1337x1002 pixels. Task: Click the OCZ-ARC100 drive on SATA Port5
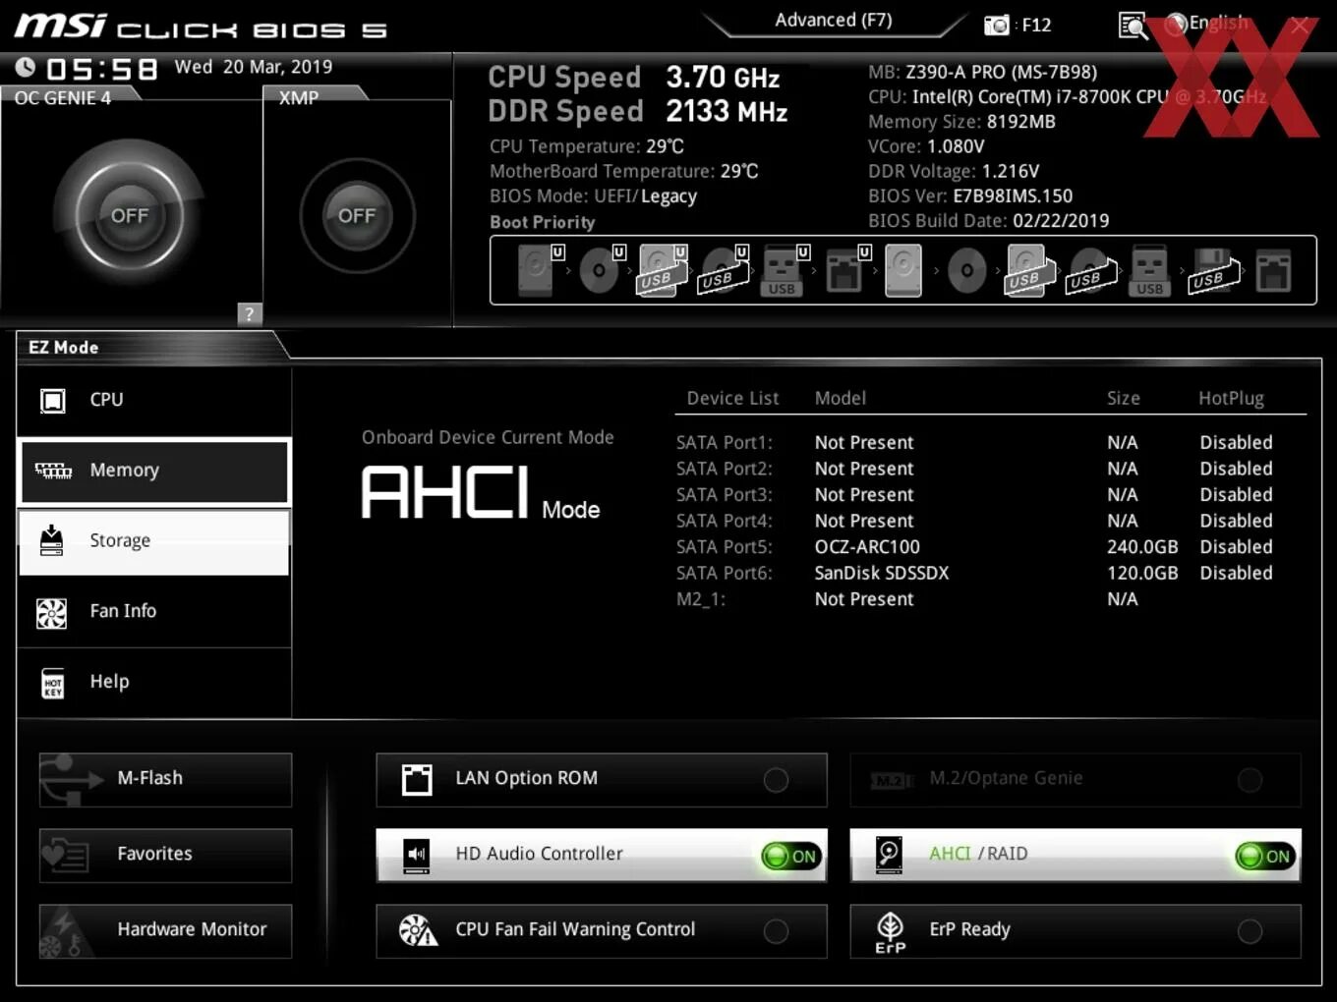[867, 547]
